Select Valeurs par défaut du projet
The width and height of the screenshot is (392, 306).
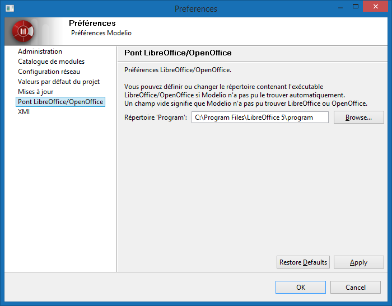[x=59, y=82]
